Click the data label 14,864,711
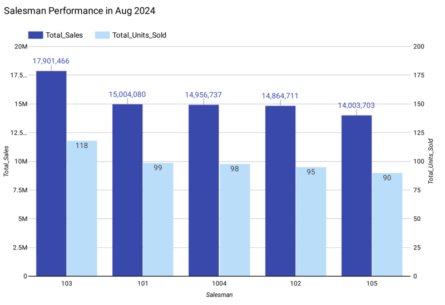 click(280, 96)
